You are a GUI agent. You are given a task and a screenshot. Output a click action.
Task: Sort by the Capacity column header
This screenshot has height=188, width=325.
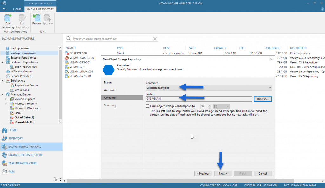220,48
